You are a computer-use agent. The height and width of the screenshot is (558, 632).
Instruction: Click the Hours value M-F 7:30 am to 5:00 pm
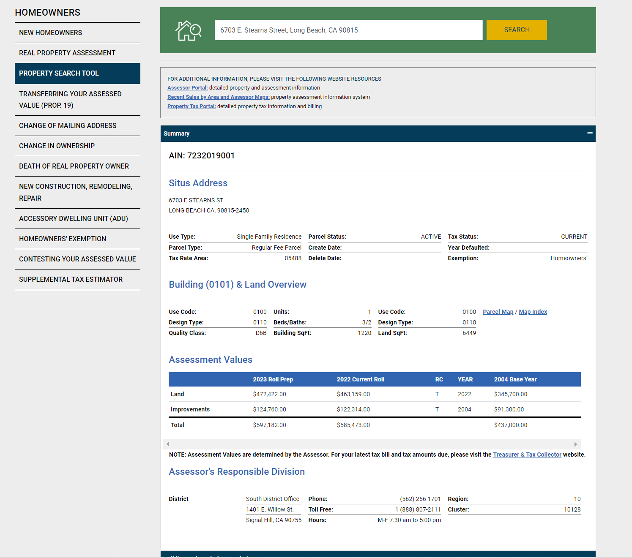pyautogui.click(x=409, y=520)
